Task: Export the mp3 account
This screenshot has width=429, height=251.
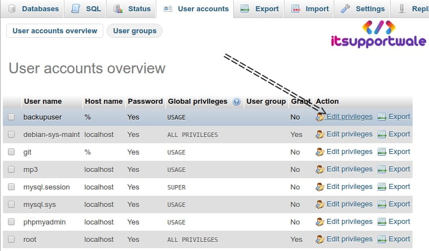Action: [x=399, y=169]
